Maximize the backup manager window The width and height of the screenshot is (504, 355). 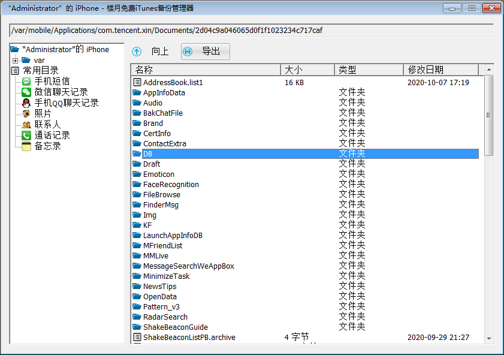point(472,8)
